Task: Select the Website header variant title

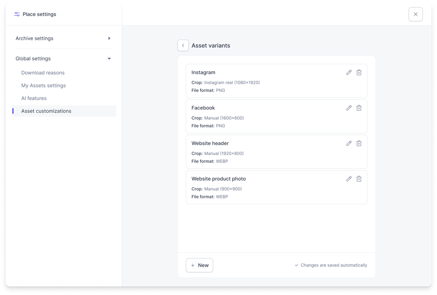Action: 210,143
